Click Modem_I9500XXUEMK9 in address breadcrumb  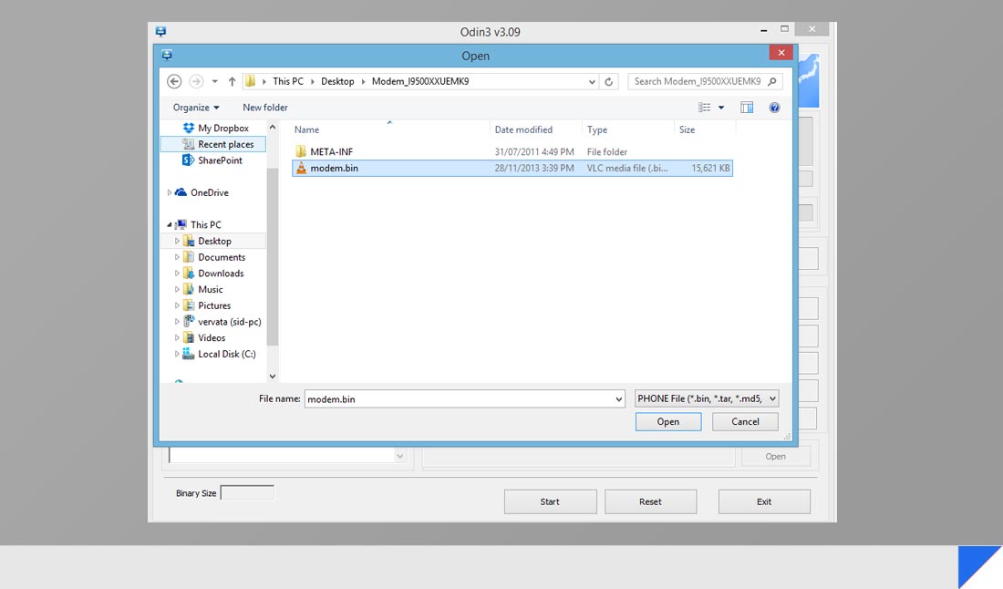(420, 81)
